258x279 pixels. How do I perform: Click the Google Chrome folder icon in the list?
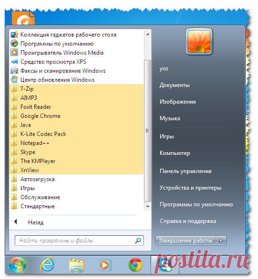(x=14, y=116)
